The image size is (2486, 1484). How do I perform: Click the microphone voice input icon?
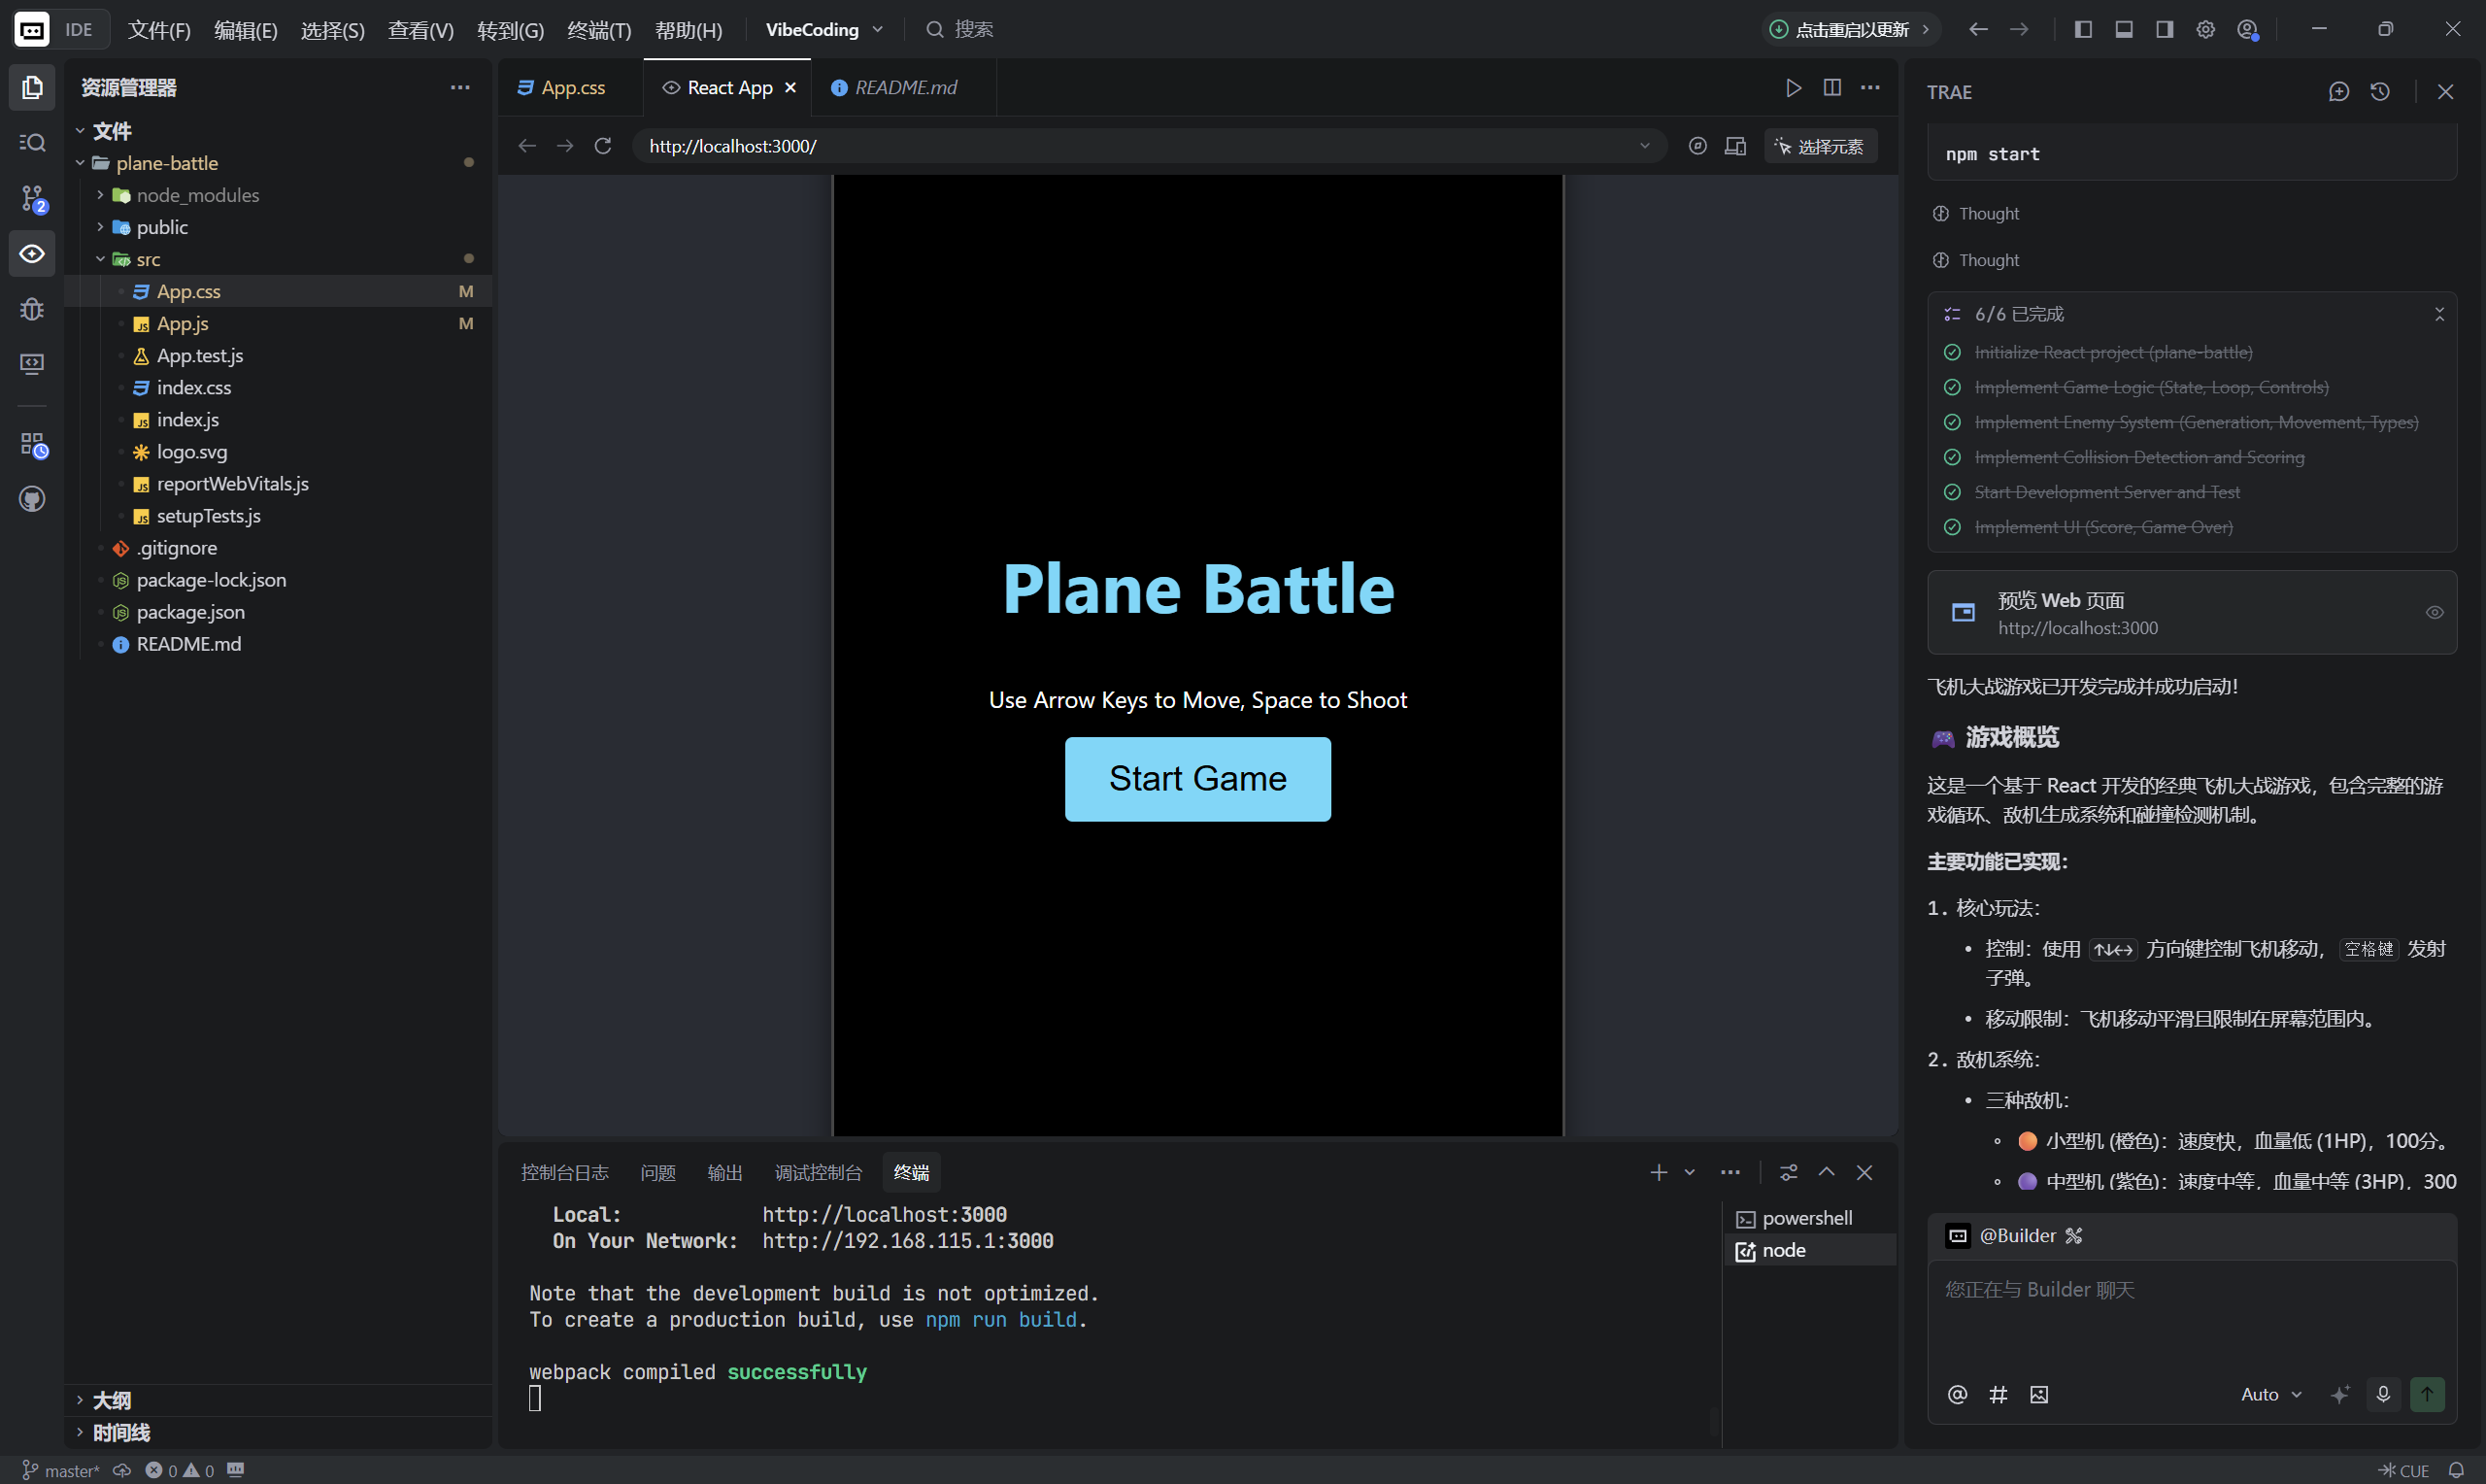point(2383,1394)
